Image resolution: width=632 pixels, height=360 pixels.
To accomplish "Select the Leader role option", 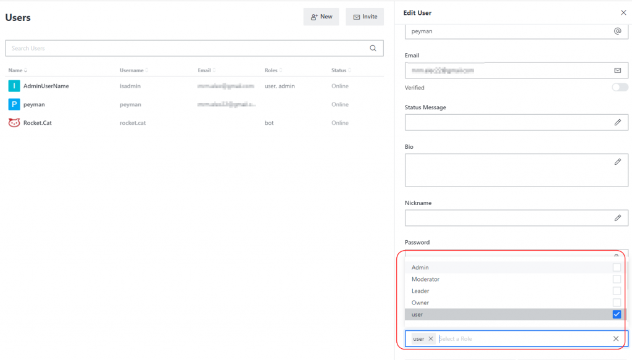I will 420,291.
